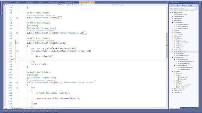Screen dimensions: 202x113
Task: Click the 0 references CodeLens above Create()
Action: pos(31,15)
